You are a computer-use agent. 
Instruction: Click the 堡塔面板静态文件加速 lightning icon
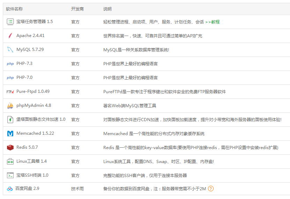(10, 119)
